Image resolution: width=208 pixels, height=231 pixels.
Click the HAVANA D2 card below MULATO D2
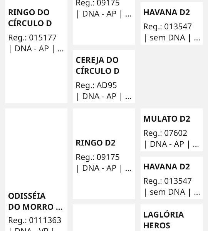pyautogui.click(x=171, y=178)
